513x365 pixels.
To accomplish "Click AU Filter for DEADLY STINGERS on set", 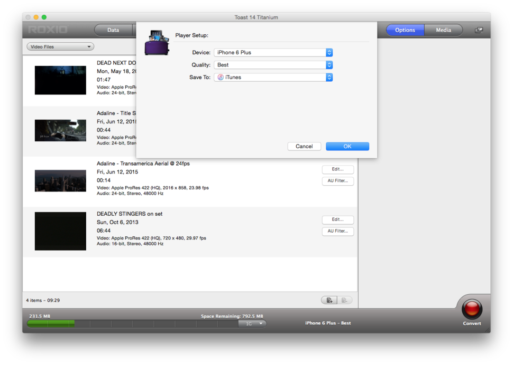I will (x=337, y=231).
